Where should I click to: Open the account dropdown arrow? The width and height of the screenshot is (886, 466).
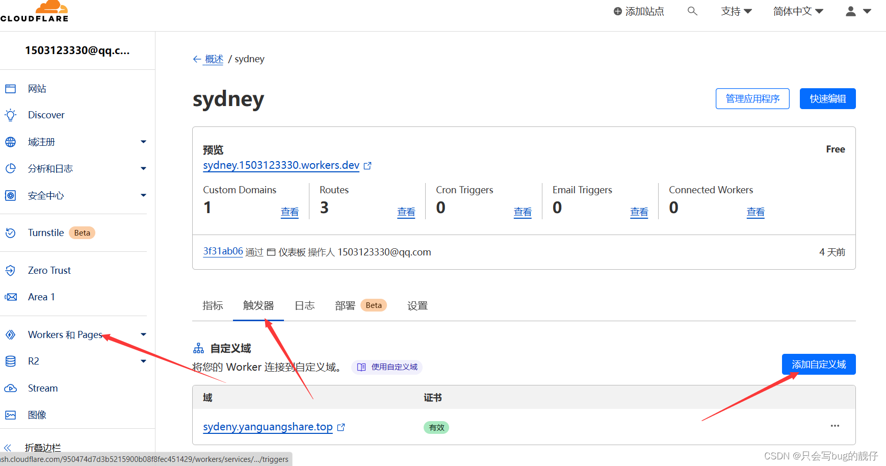[x=867, y=11]
